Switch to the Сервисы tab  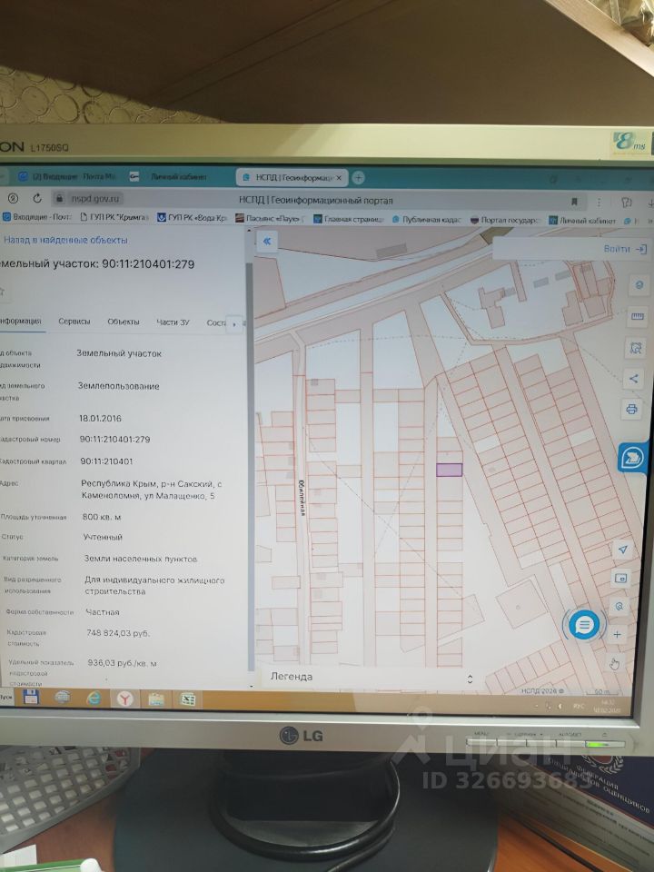[x=74, y=322]
